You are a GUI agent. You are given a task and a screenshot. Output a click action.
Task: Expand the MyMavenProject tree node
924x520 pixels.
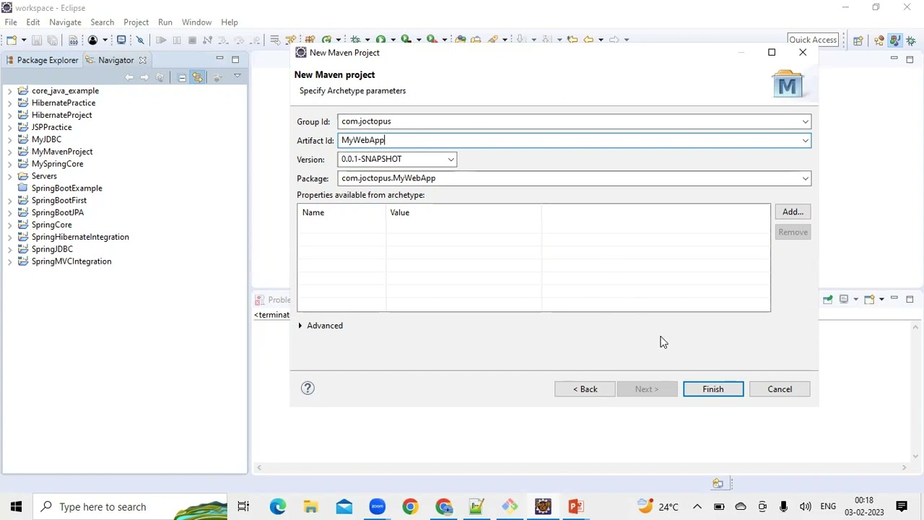click(10, 152)
